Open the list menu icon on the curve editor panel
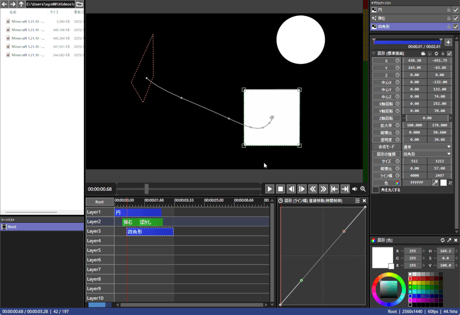The image size is (460, 315). pyautogui.click(x=357, y=200)
